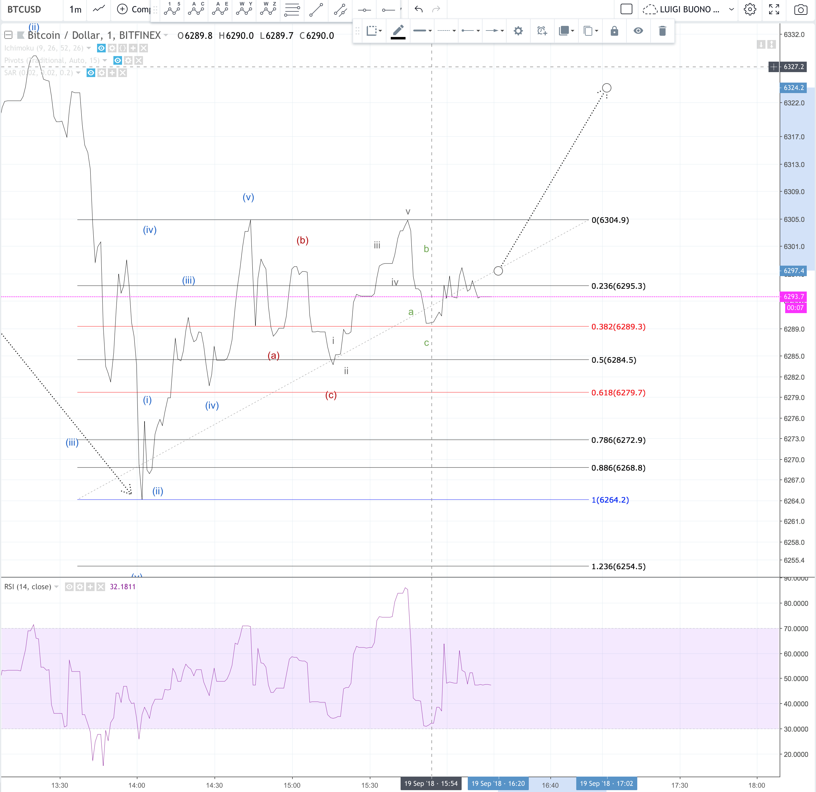Screen dimensions: 816x792
Task: Add an alert on the selected drawing
Action: 542,31
